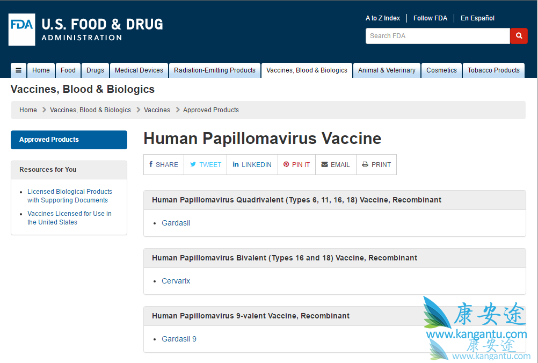This screenshot has width=538, height=363.
Task: Share page on Facebook
Action: (164, 165)
